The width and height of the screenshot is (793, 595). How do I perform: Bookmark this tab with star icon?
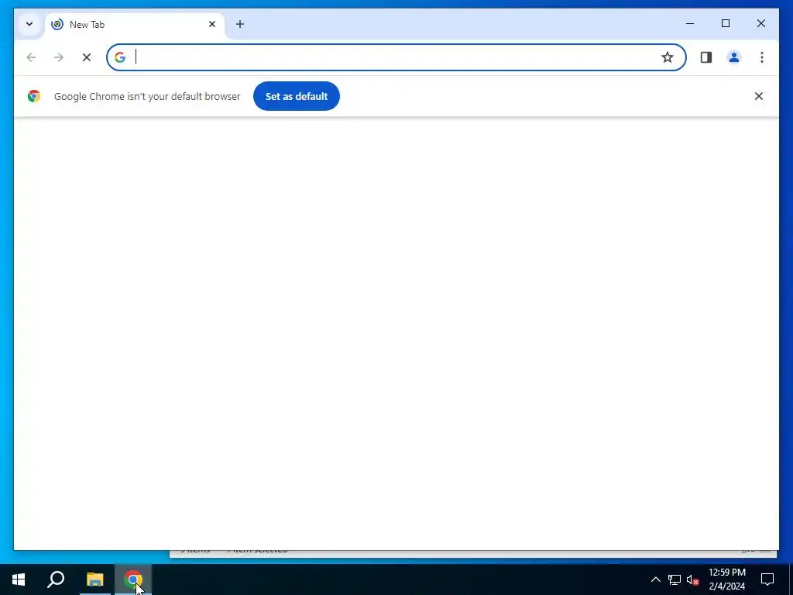coord(668,57)
